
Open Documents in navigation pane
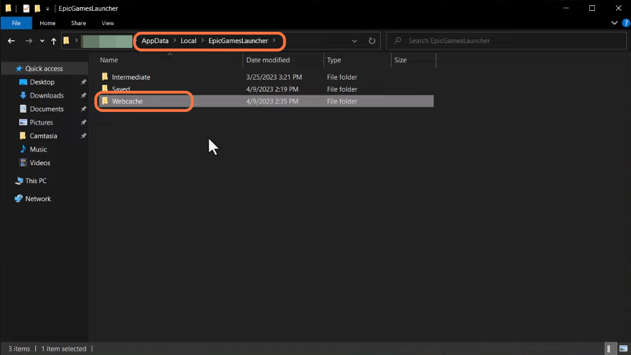[47, 109]
